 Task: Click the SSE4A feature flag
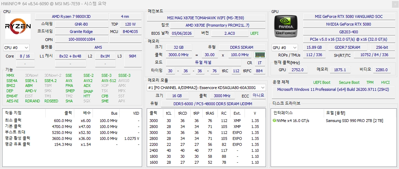point(12,81)
